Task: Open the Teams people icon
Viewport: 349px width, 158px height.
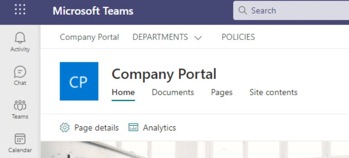Action: click(x=20, y=106)
